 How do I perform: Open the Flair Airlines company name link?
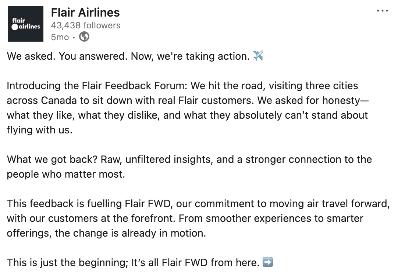(85, 13)
